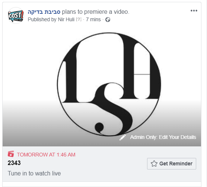The width and height of the screenshot is (207, 187).
Task: Open the סביבת בדיקה page link
Action: pos(44,12)
